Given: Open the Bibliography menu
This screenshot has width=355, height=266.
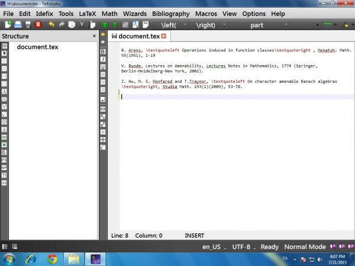Looking at the screenshot, I should click(171, 13).
